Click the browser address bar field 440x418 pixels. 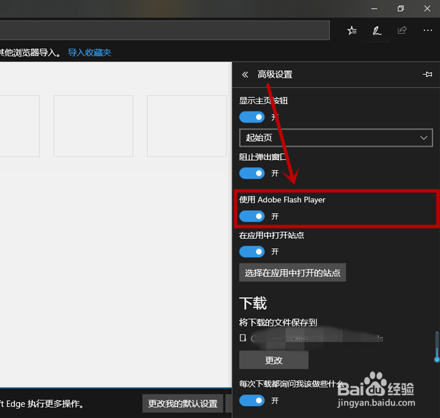(165, 31)
